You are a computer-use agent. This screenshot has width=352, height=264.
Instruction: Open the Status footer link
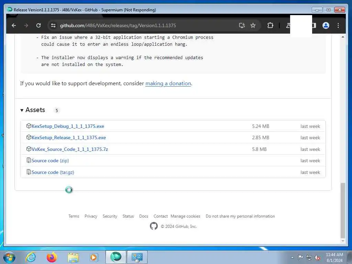pyautogui.click(x=128, y=216)
